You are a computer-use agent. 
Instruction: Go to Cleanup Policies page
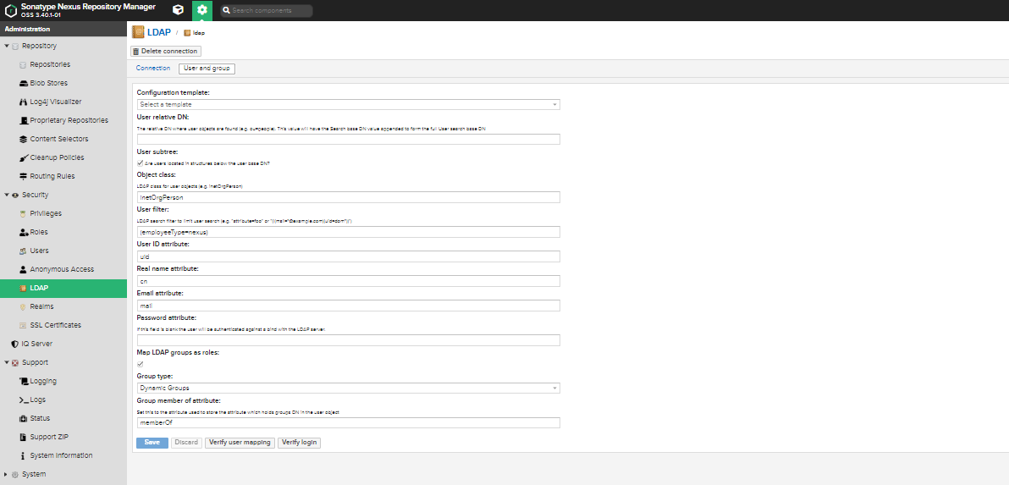point(58,157)
